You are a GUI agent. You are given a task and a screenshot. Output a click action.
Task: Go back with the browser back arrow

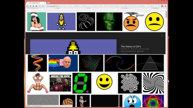[27, 6]
